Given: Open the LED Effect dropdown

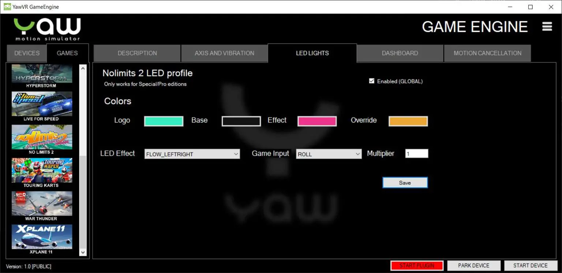Looking at the screenshot, I should (x=192, y=154).
